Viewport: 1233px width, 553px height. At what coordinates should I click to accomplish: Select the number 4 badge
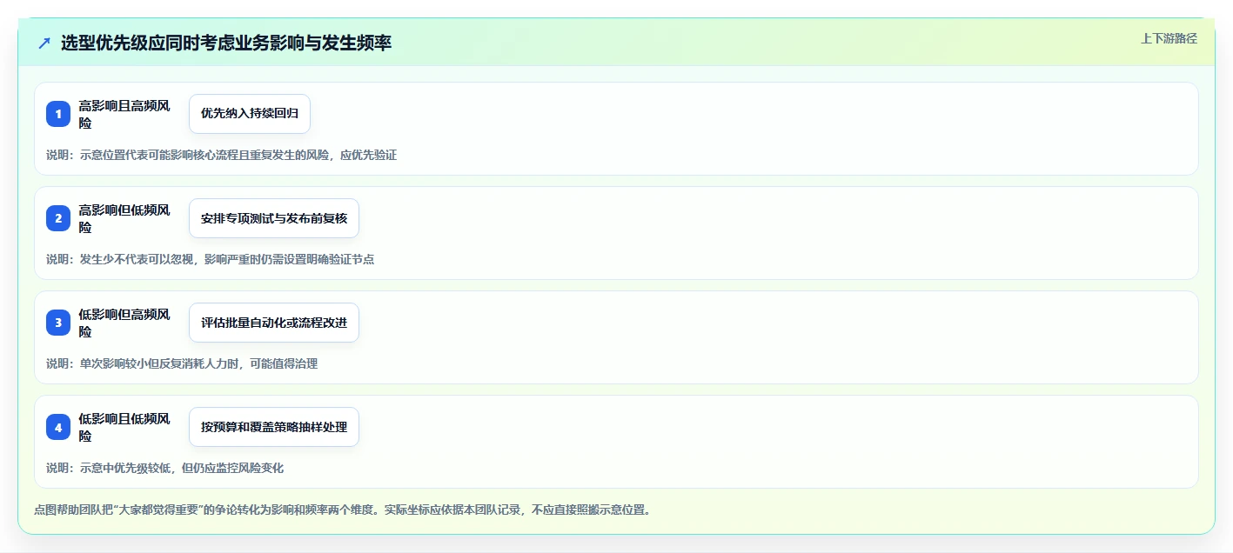[x=58, y=427]
